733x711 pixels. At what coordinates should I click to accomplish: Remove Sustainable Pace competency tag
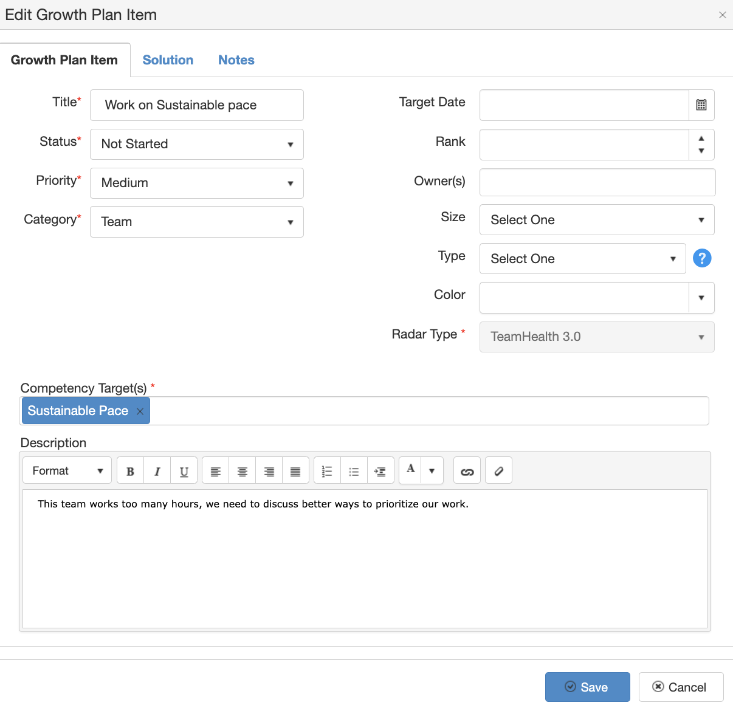[x=140, y=411]
